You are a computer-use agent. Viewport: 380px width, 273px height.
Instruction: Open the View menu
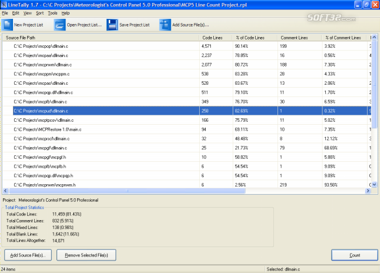[27, 13]
